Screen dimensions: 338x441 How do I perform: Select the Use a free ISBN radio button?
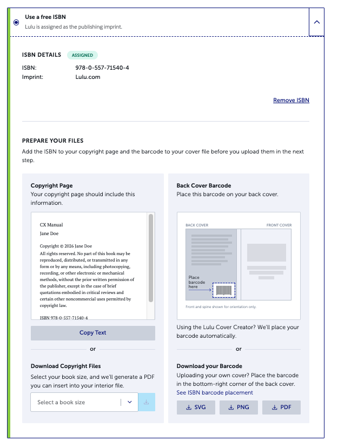click(x=16, y=22)
